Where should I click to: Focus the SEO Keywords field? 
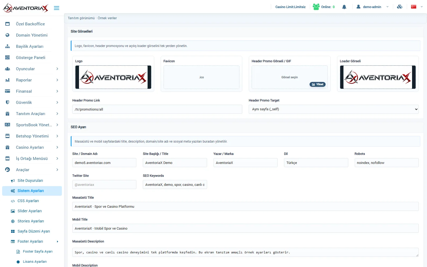tap(175, 184)
